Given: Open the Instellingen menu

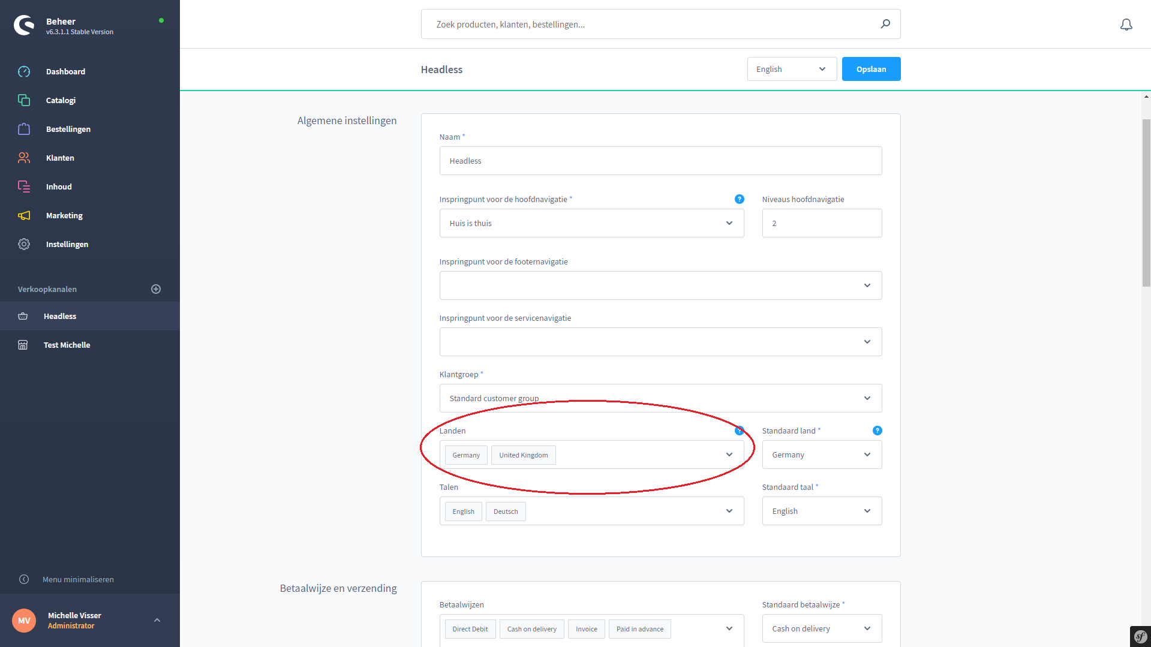Looking at the screenshot, I should (x=67, y=244).
